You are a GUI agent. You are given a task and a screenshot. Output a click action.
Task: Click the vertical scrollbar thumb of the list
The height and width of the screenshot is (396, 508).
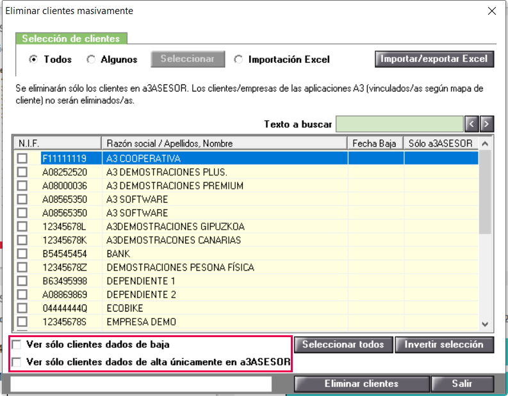(485, 192)
